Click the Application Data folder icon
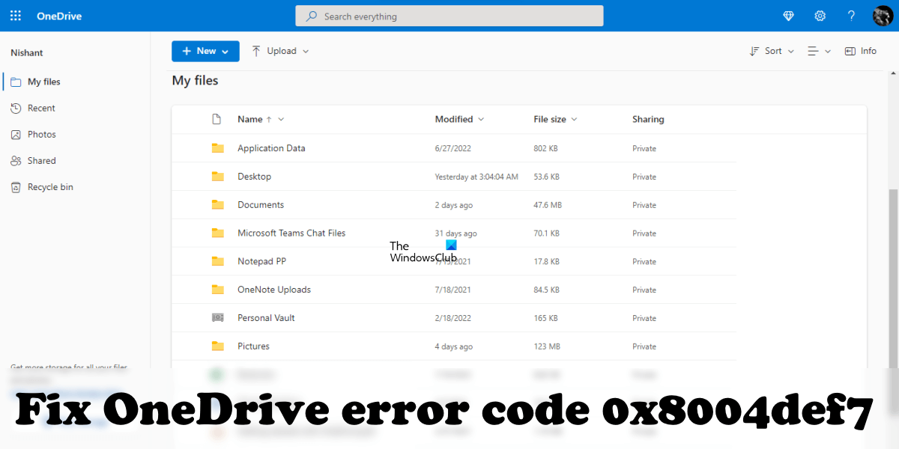This screenshot has width=899, height=449. tap(218, 148)
